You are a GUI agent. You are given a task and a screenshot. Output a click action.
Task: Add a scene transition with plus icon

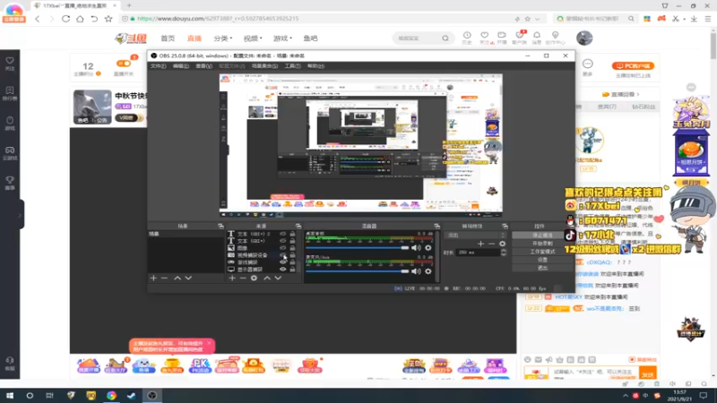click(480, 244)
